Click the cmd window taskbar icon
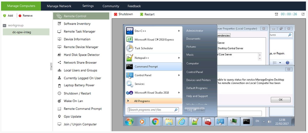 click(x=247, y=122)
